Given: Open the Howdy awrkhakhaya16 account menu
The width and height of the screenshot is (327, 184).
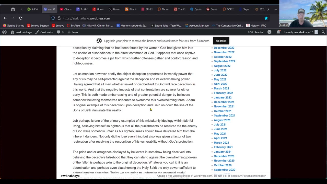Looking at the screenshot, I should [x=301, y=32].
